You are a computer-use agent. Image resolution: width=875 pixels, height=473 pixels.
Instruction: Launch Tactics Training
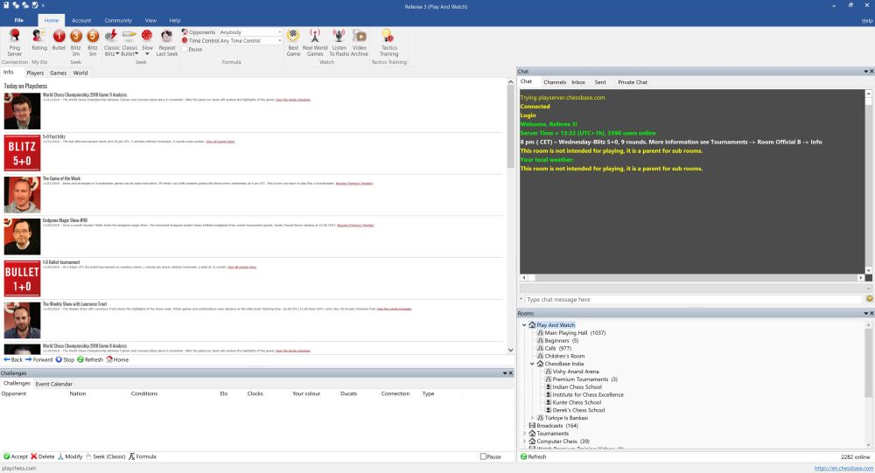point(389,36)
